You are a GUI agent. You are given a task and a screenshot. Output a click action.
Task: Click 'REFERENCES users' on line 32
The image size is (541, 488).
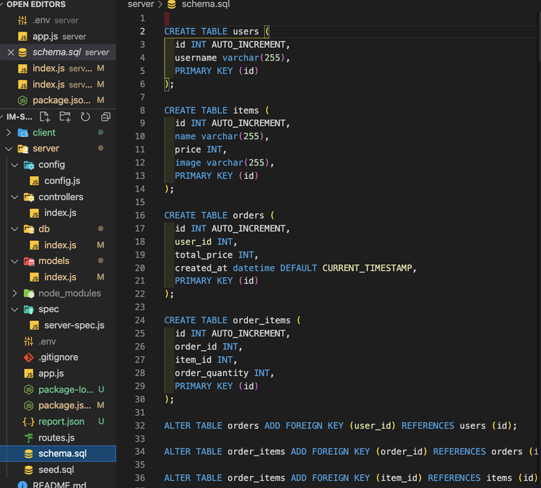(x=443, y=425)
